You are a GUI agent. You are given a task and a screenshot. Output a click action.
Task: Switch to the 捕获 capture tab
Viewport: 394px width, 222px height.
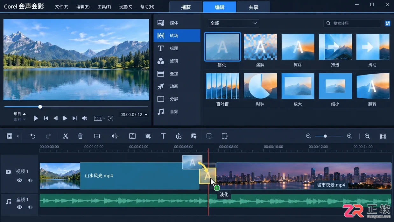tap(186, 7)
